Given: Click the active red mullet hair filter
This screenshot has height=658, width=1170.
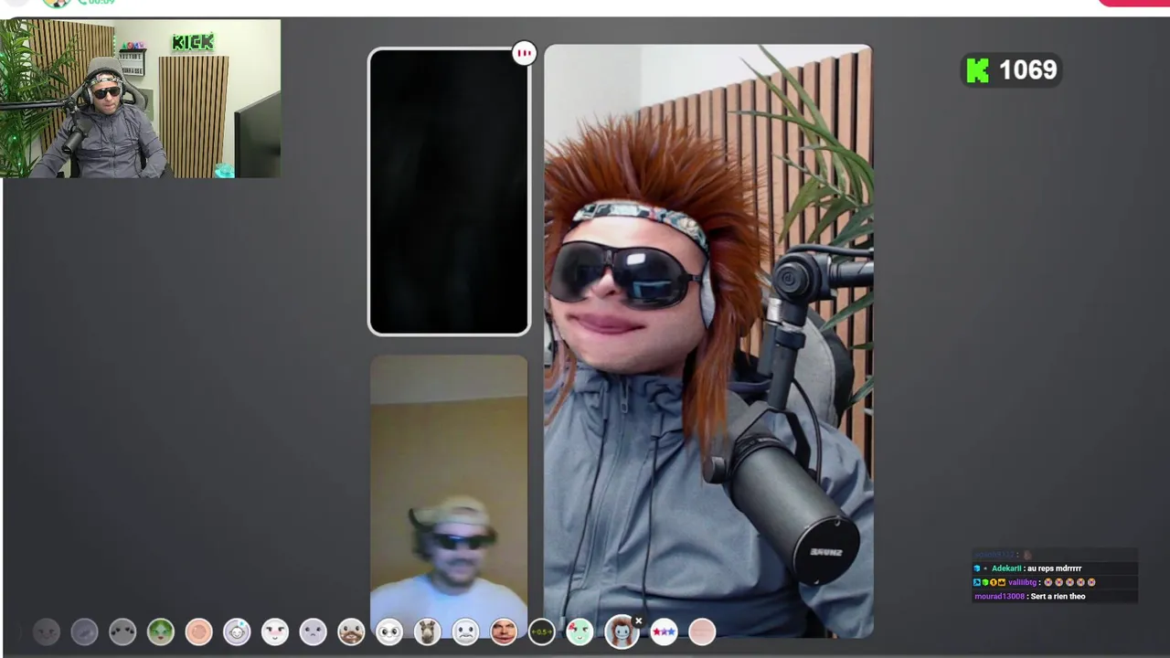Looking at the screenshot, I should 622,631.
